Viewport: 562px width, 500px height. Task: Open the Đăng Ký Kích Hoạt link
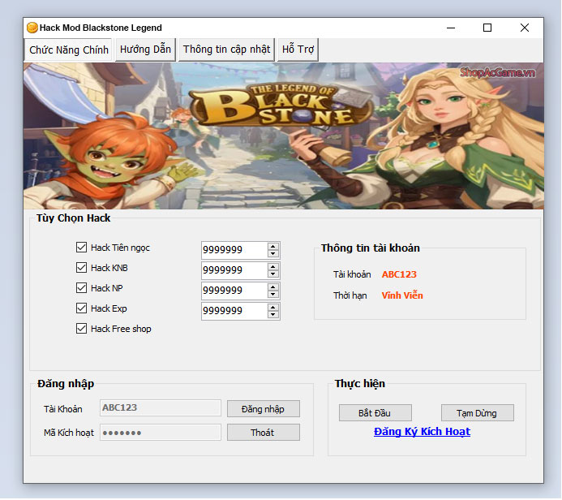[x=422, y=432]
